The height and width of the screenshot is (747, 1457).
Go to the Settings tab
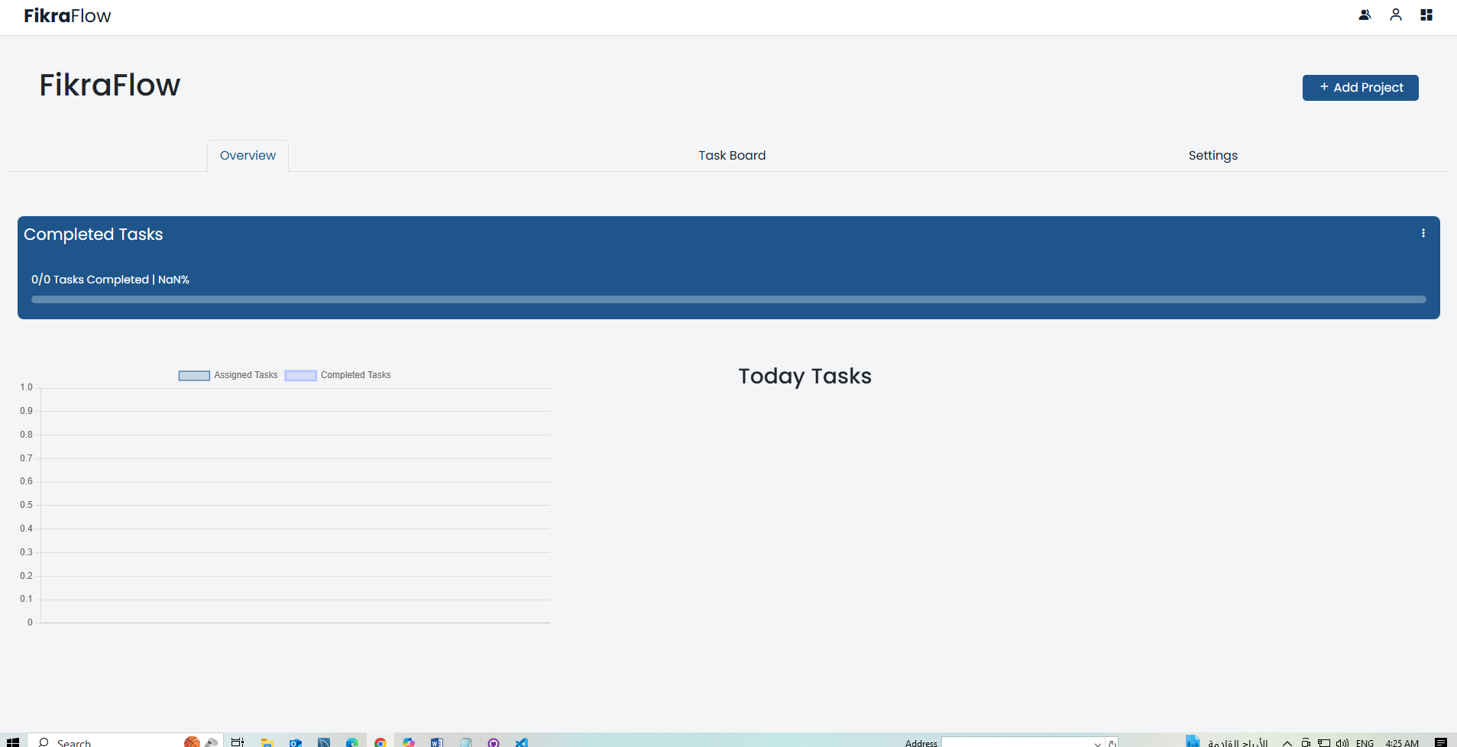1213,156
